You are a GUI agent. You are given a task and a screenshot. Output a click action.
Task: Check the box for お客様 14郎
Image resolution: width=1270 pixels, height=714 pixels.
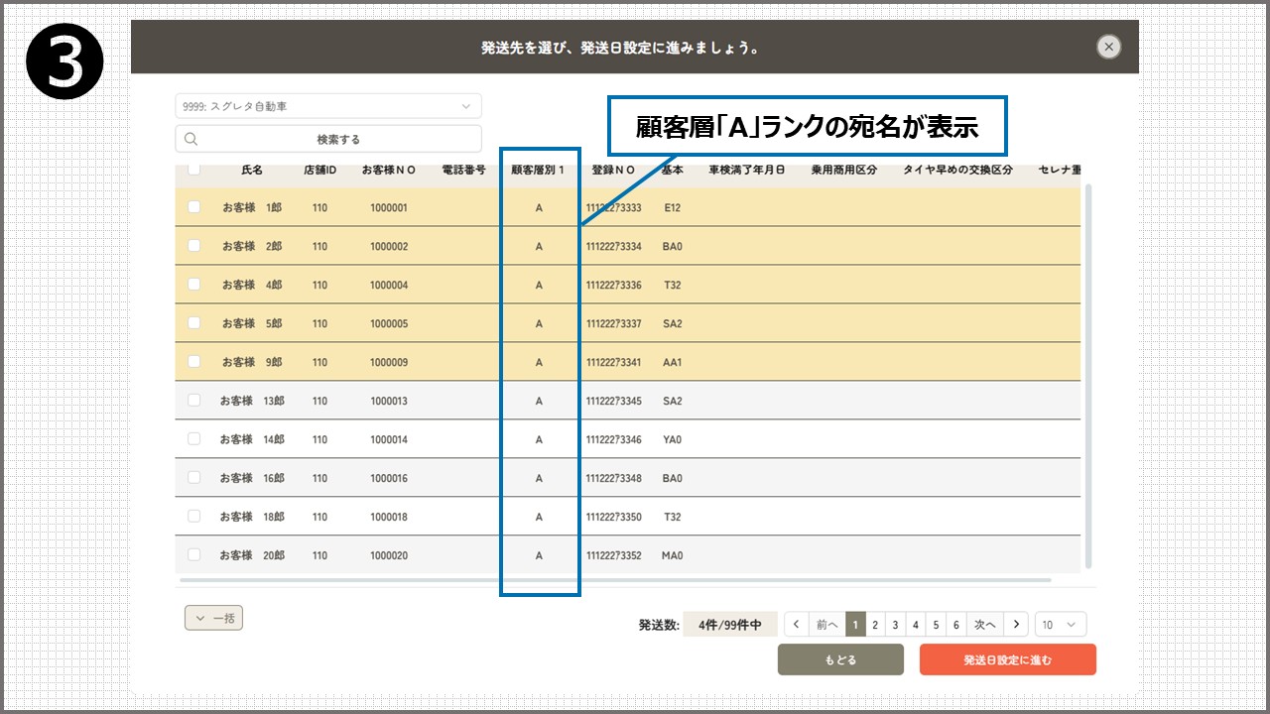tap(194, 438)
